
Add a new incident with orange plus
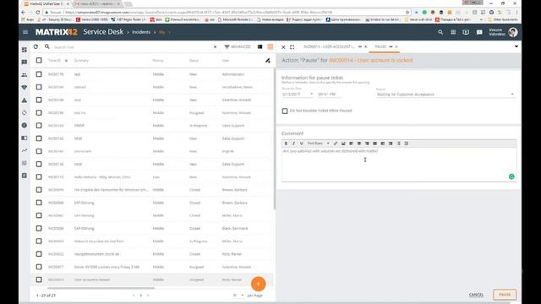coord(258,284)
